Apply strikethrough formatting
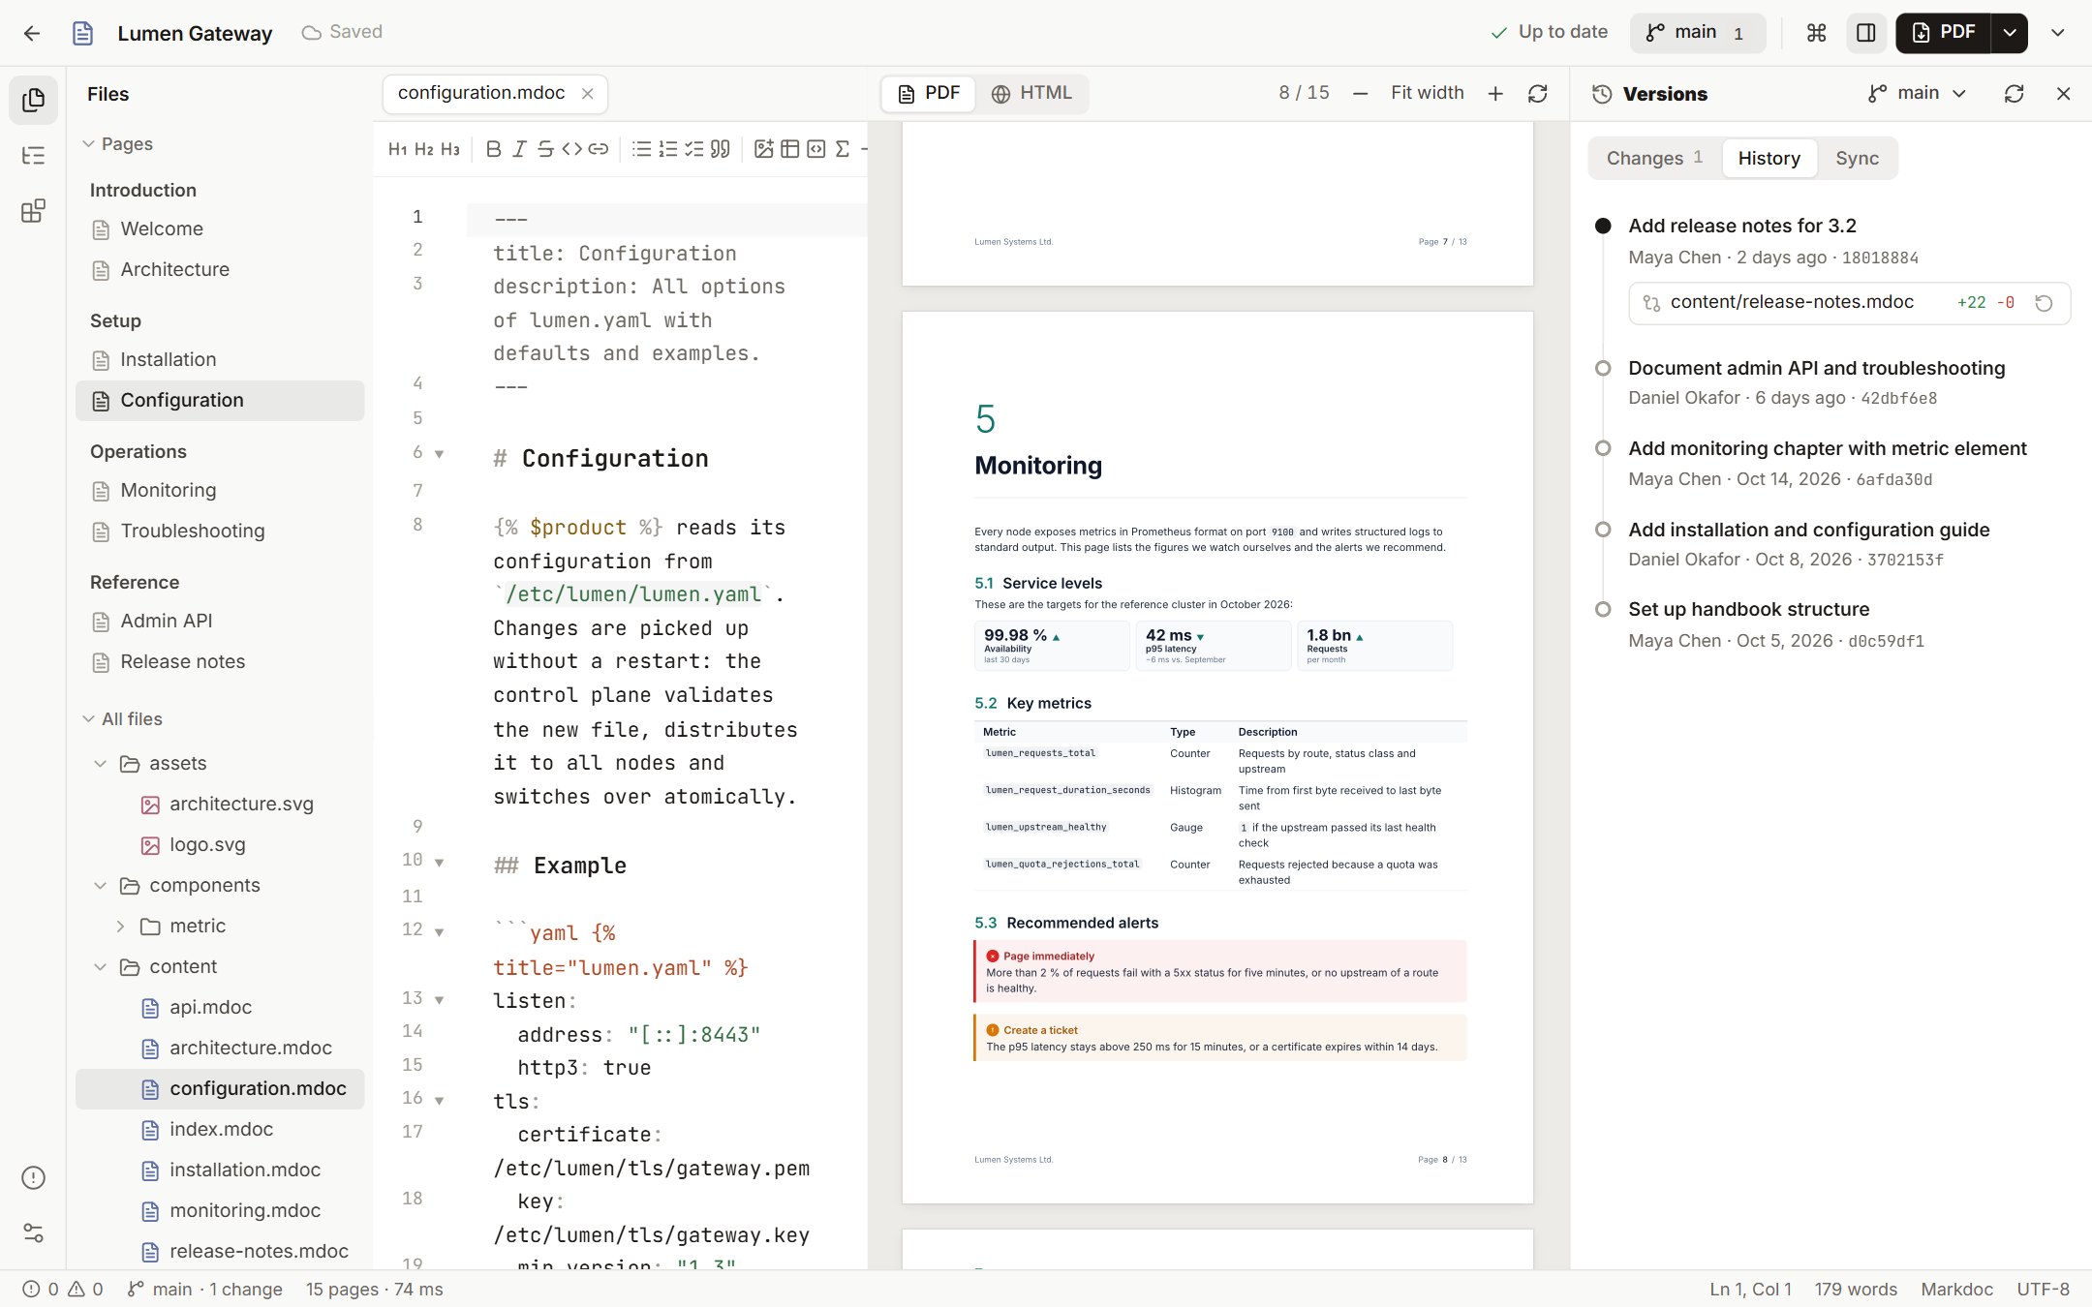This screenshot has height=1307, width=2092. coord(545,149)
